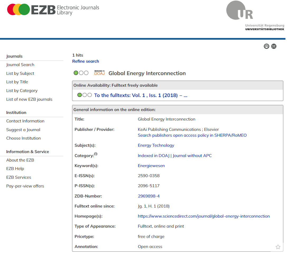Go to About the EZB
The height and width of the screenshot is (253, 287).
pos(20,160)
